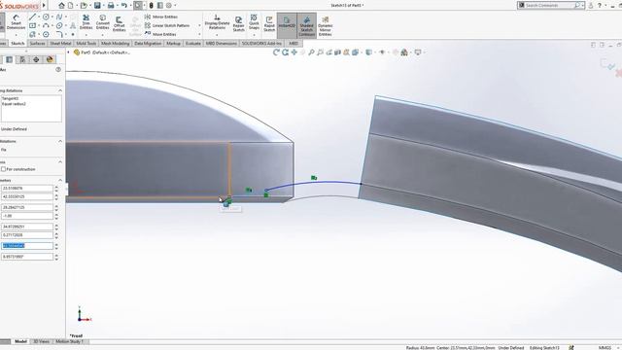
Task: Undo the last action with Undo icon
Action: pos(124,6)
